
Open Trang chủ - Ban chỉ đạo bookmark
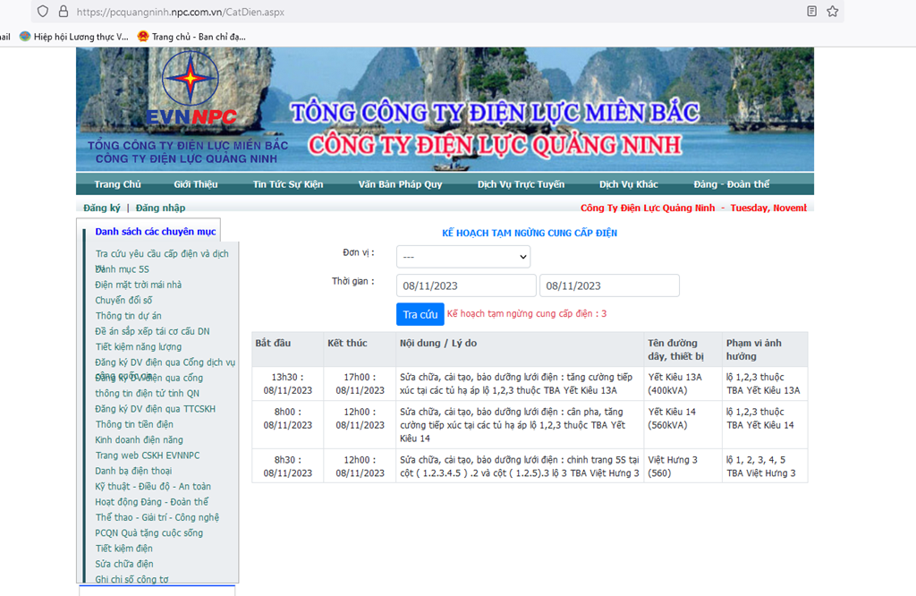point(191,36)
